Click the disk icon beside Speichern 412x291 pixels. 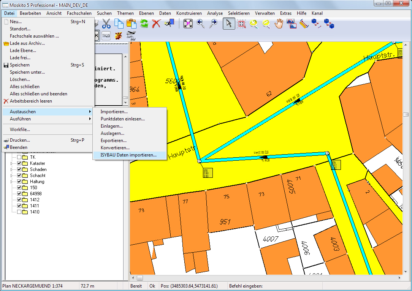[x=6, y=65]
